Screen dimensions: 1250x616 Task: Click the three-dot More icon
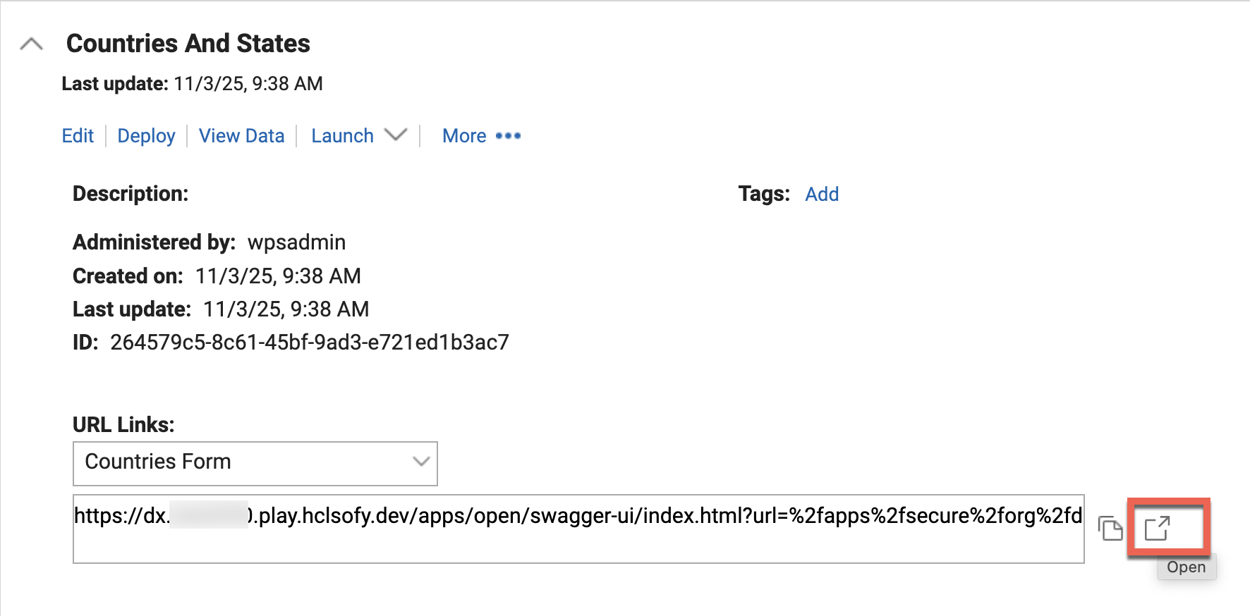pos(508,136)
